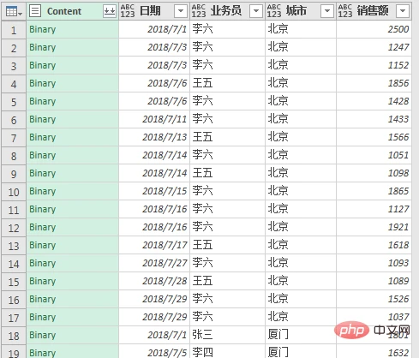Select row number 15
Image resolution: width=419 pixels, height=358 pixels.
pos(14,282)
